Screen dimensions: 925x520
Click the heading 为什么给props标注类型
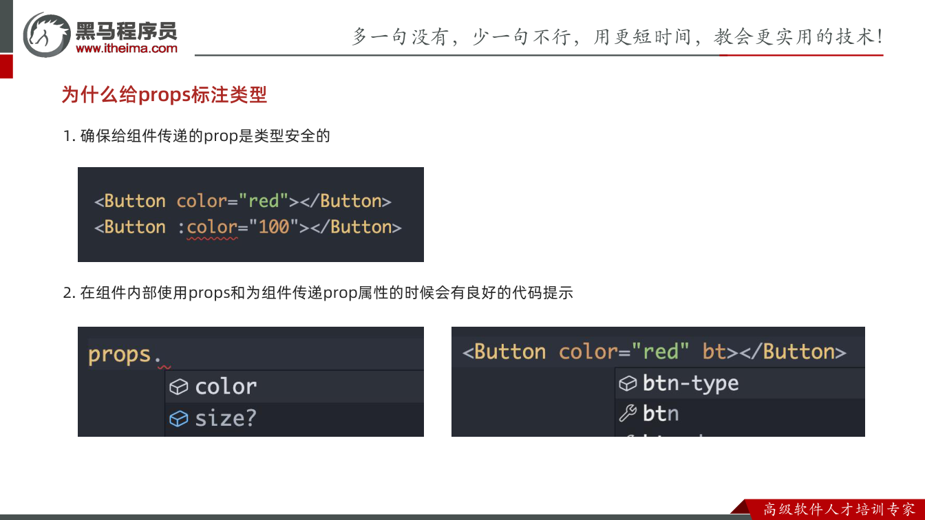(164, 95)
